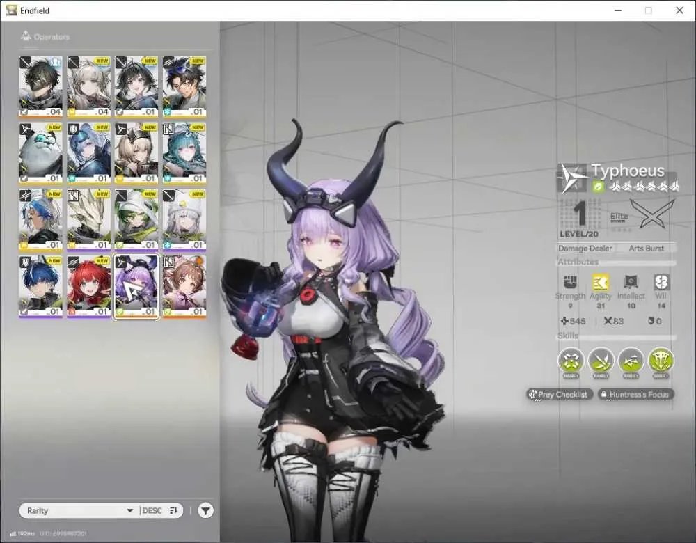Click the defense shield icon beside 0

point(651,320)
